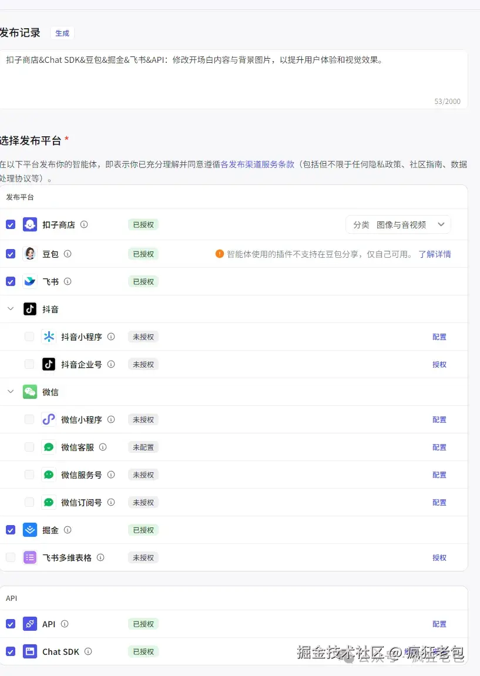The width and height of the screenshot is (480, 676).
Task: Uncheck the 扣子商店 checkbox
Action: pyautogui.click(x=10, y=224)
